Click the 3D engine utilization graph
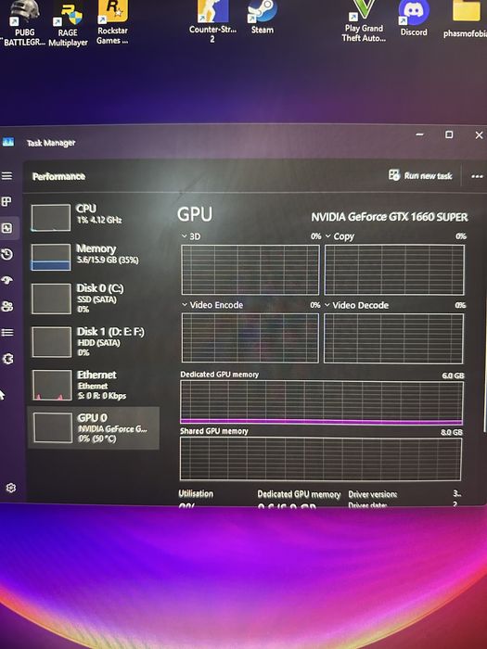The image size is (487, 649). [250, 270]
